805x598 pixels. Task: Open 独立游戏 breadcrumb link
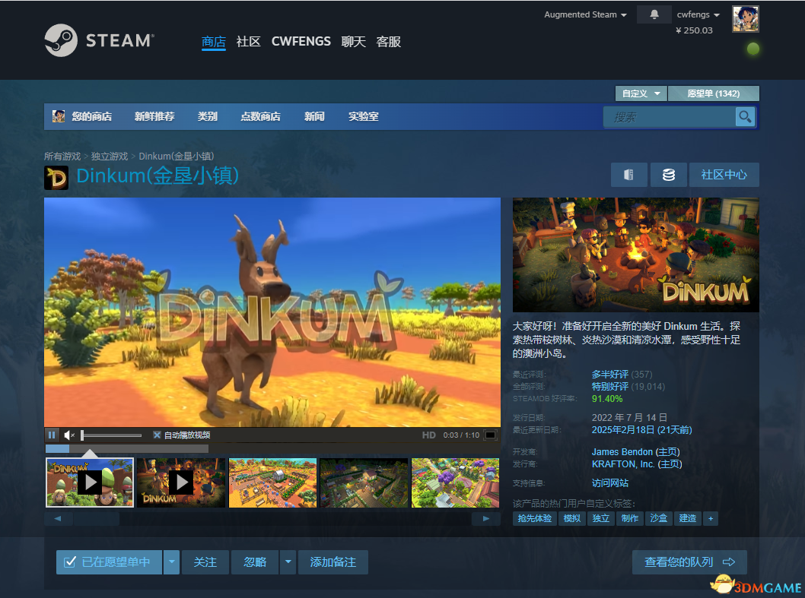pos(110,156)
